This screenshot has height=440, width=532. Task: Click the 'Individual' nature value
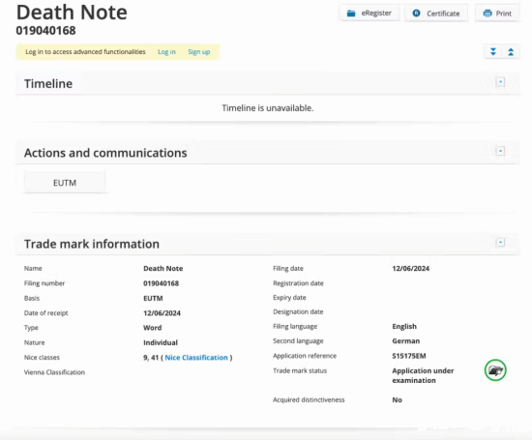coord(161,342)
